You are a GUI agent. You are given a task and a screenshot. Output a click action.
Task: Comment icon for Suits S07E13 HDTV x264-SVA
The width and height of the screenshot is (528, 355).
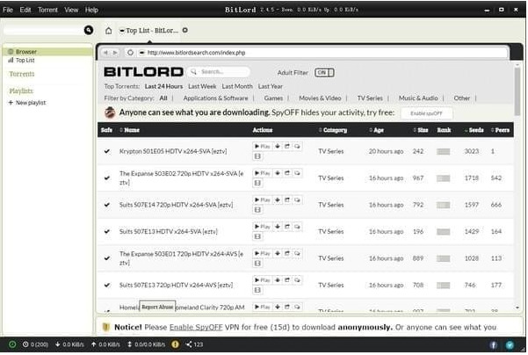297,227
